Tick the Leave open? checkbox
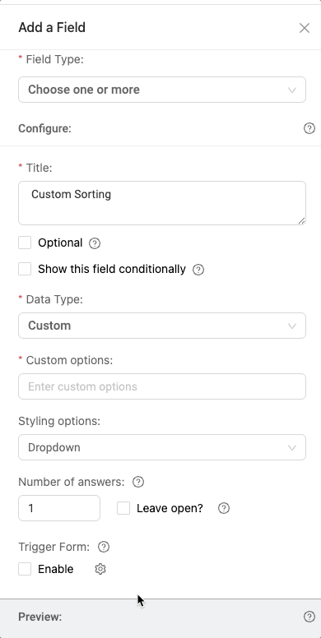Image resolution: width=321 pixels, height=638 pixels. pos(123,508)
